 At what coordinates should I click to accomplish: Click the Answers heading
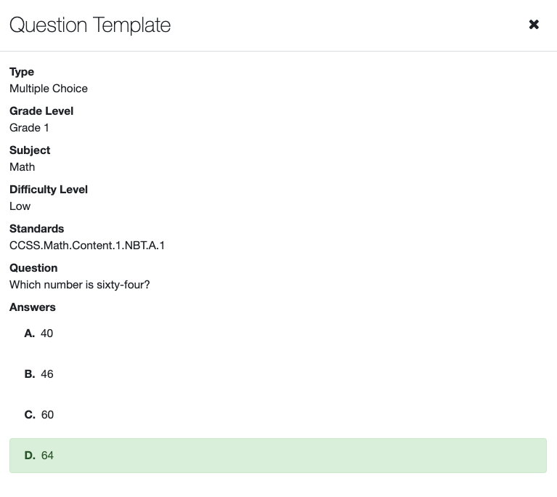coord(33,307)
